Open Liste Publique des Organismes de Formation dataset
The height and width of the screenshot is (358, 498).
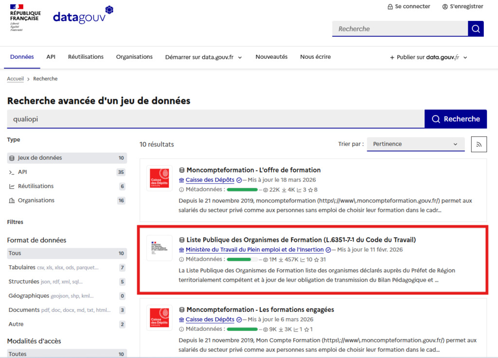coord(301,239)
